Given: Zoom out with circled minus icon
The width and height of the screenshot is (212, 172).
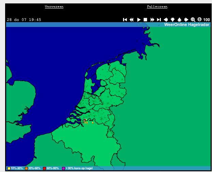Looking at the screenshot, I should pos(199,19).
